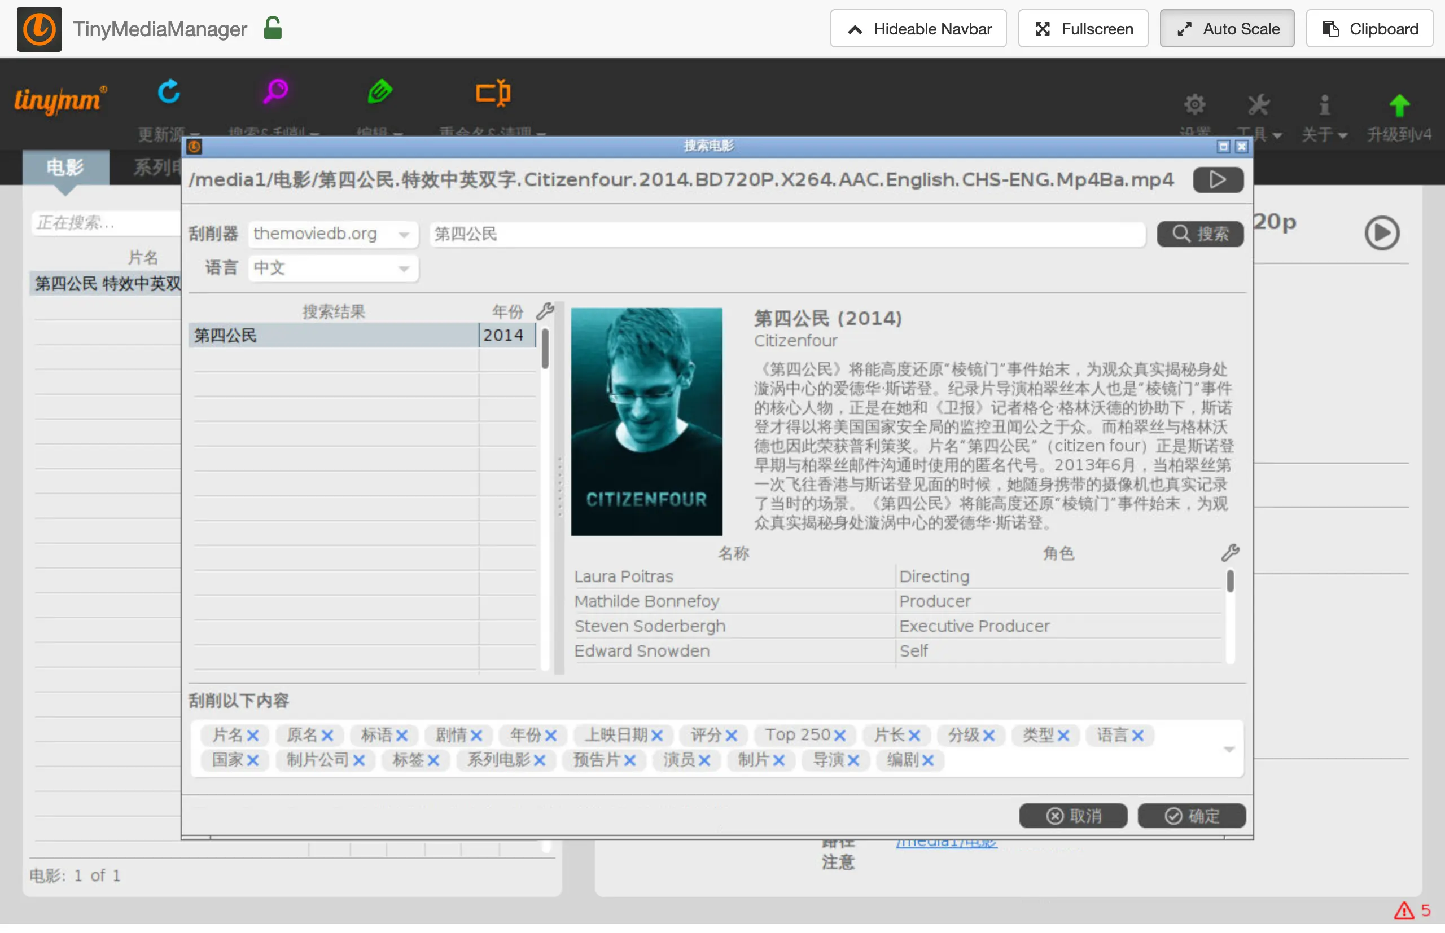This screenshot has width=1445, height=933.
Task: Click the Fullscreen button
Action: [1083, 28]
